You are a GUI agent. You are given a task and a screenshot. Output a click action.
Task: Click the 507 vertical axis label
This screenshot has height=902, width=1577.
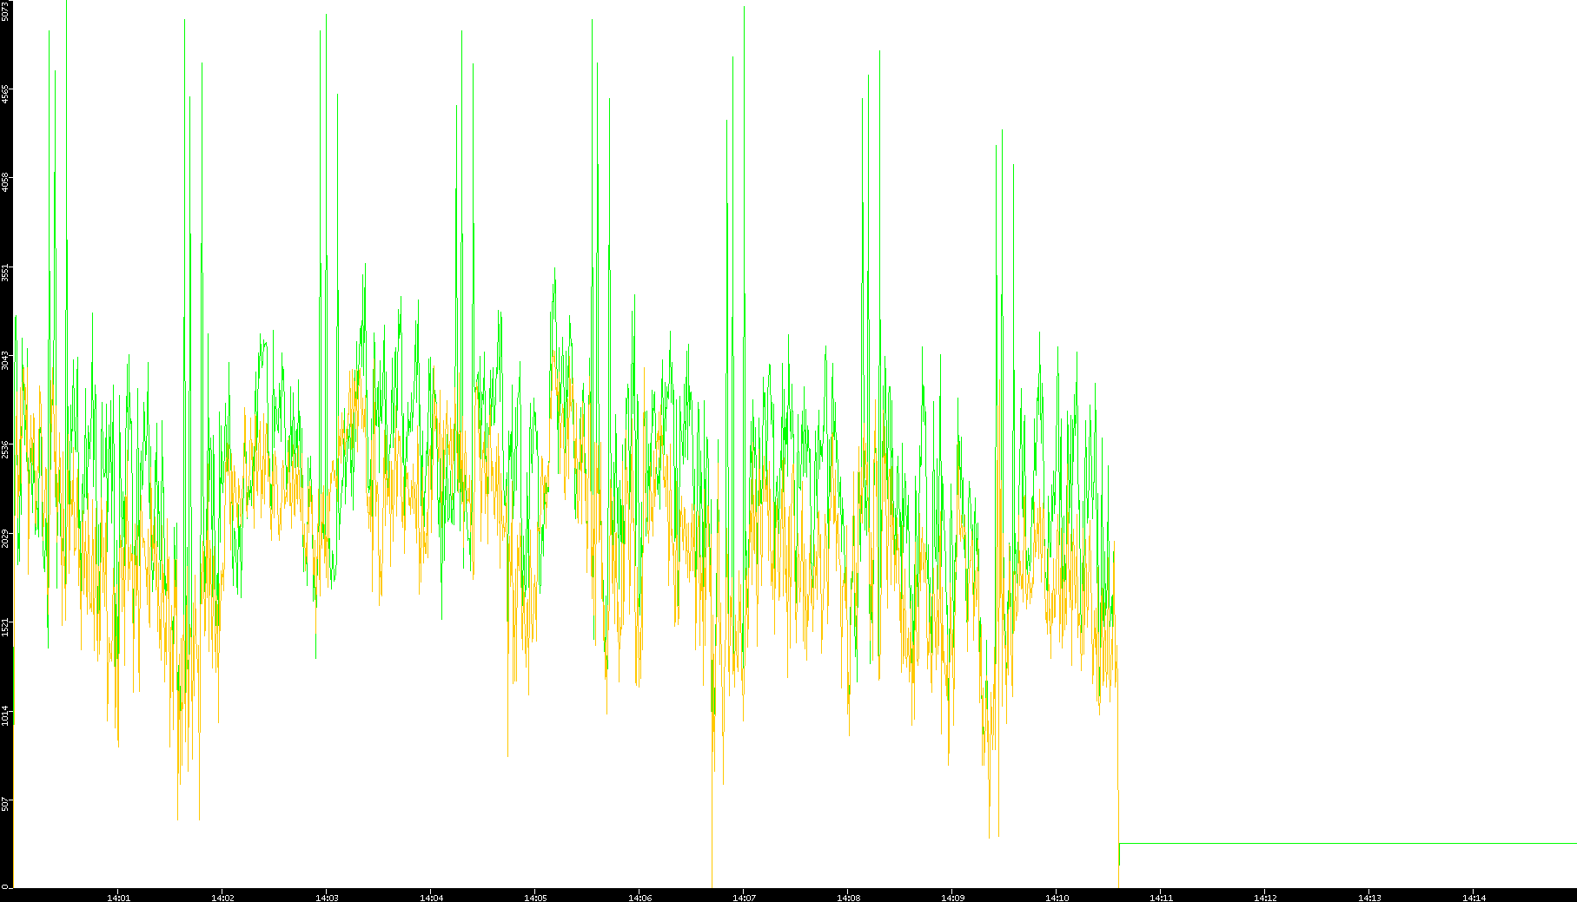click(6, 804)
